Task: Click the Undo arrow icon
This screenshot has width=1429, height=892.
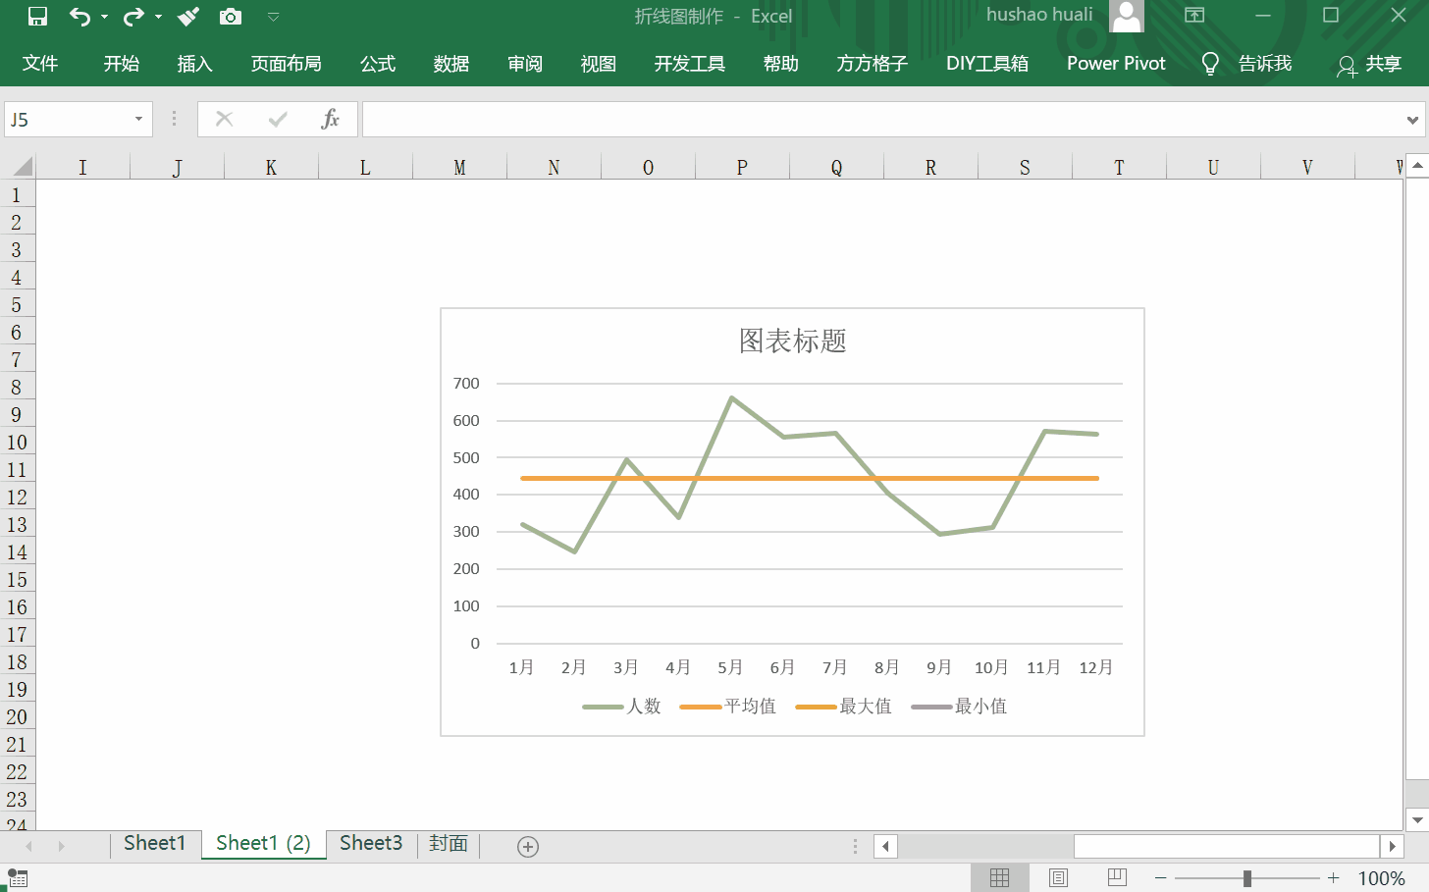Action: click(x=79, y=16)
